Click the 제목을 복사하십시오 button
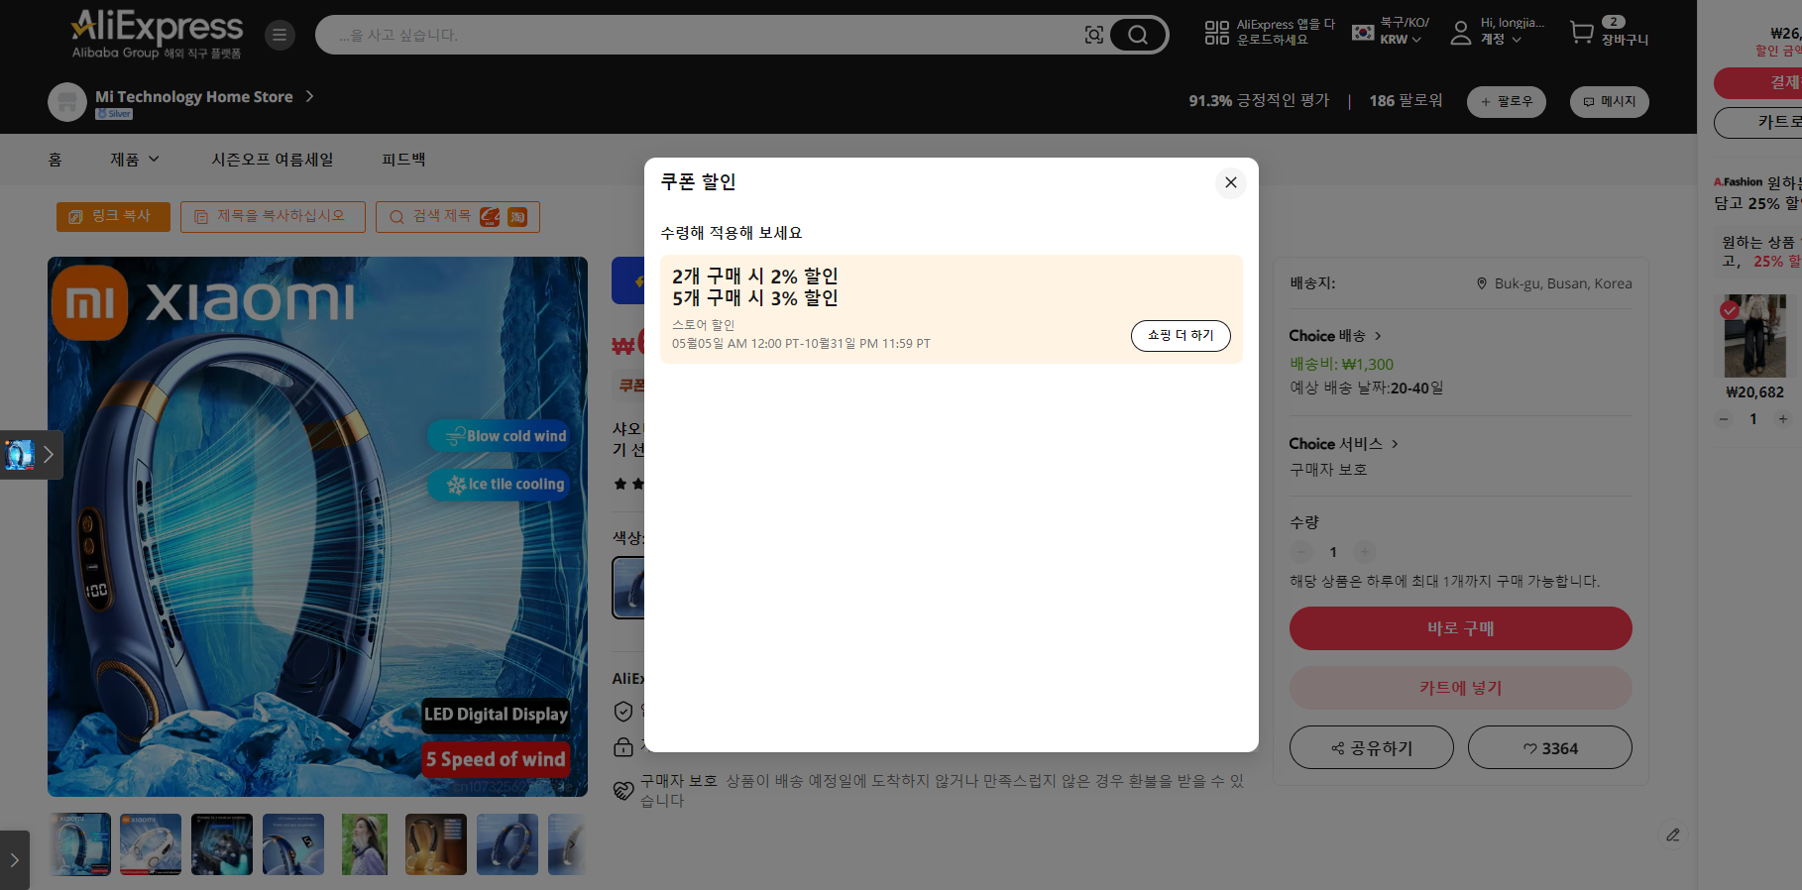Image resolution: width=1802 pixels, height=890 pixels. tap(273, 217)
